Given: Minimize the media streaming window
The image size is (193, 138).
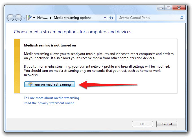Looking at the screenshot, I should tap(161, 7).
